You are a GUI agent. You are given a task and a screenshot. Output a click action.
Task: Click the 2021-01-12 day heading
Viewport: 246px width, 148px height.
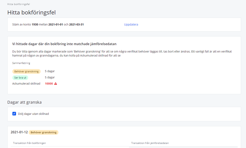click(x=19, y=132)
